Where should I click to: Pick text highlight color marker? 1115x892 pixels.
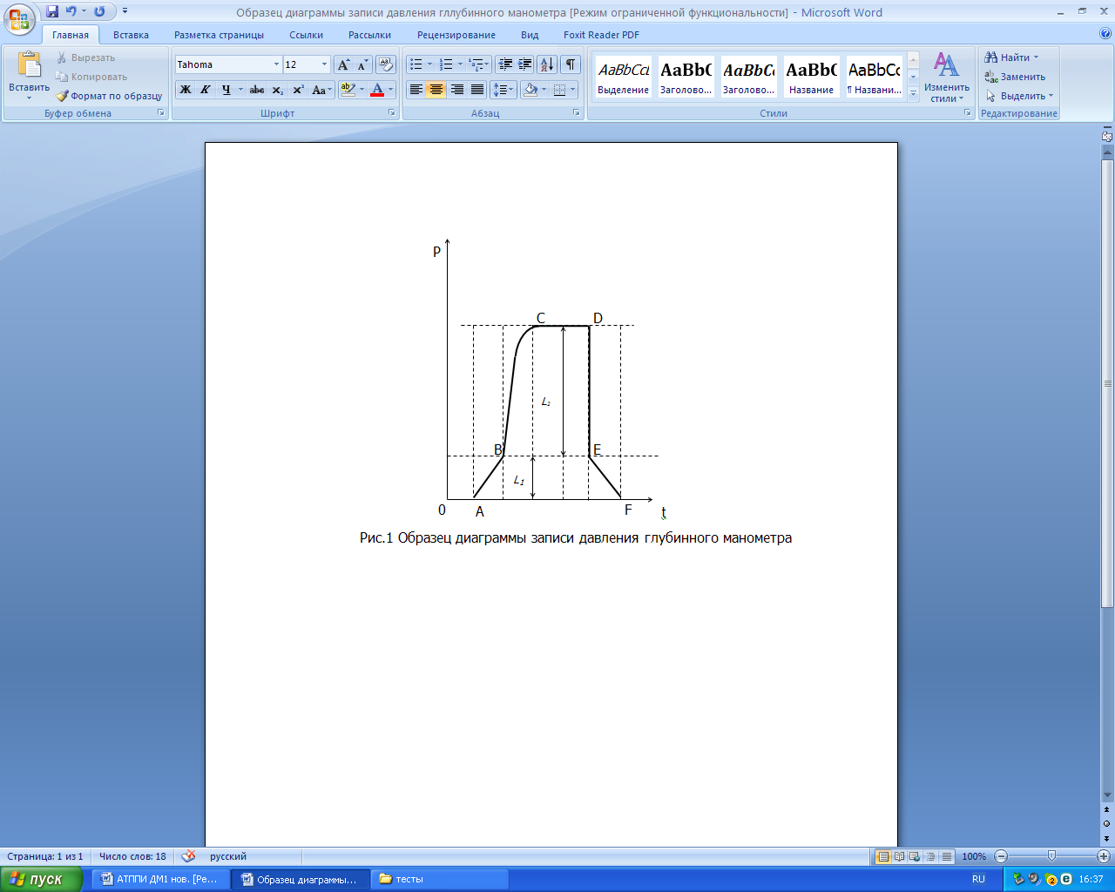click(x=348, y=89)
